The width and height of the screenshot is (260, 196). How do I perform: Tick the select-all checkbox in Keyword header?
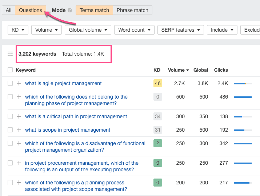10,70
